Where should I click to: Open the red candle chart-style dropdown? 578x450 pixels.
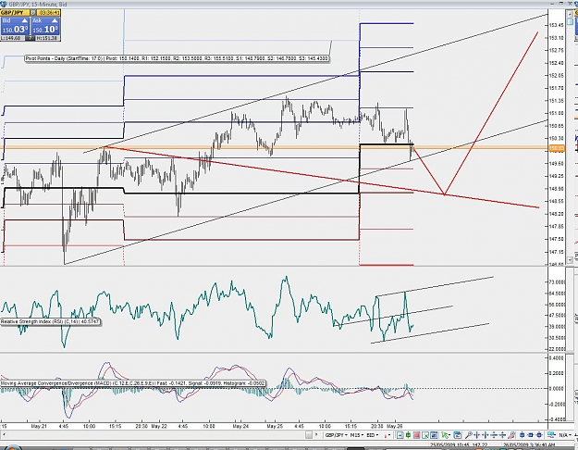pyautogui.click(x=387, y=435)
